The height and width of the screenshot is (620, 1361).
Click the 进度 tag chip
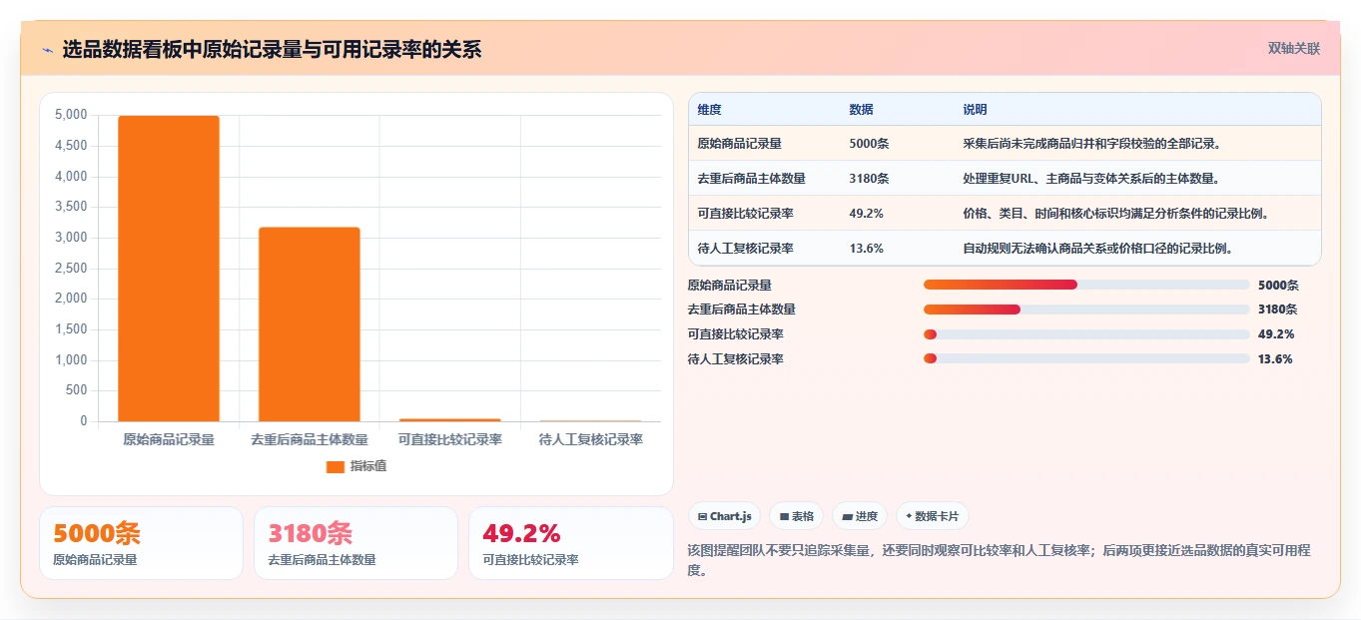[x=860, y=516]
